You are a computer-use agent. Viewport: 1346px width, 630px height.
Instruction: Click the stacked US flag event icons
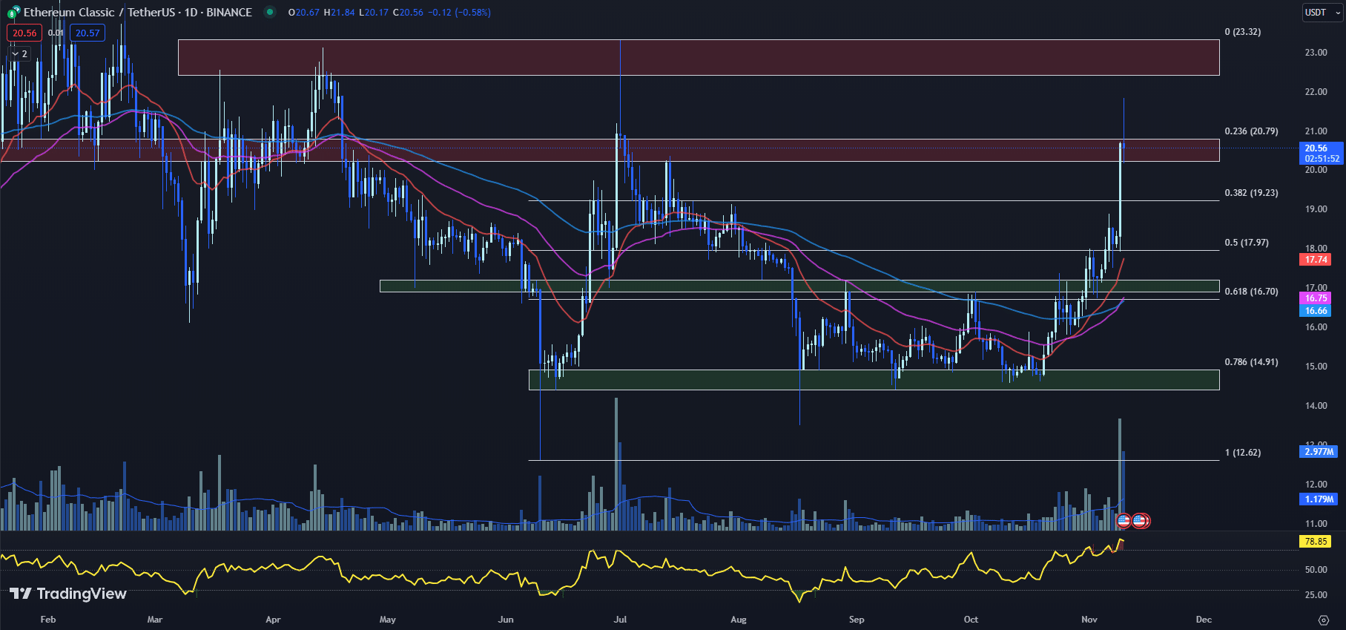(x=1141, y=521)
